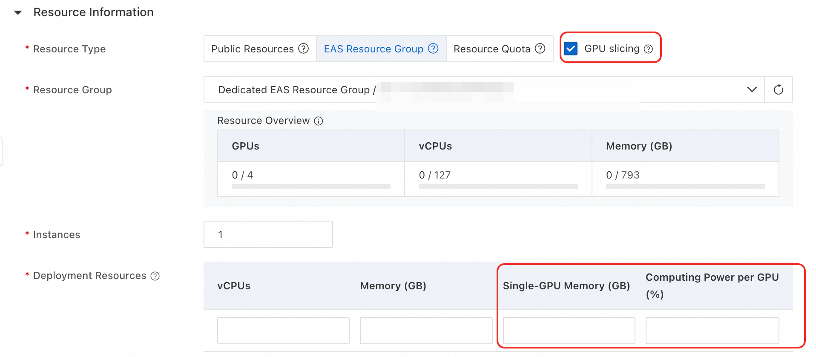Click the vCPUs deployment input field
Screen dimensions: 816x357
point(283,330)
